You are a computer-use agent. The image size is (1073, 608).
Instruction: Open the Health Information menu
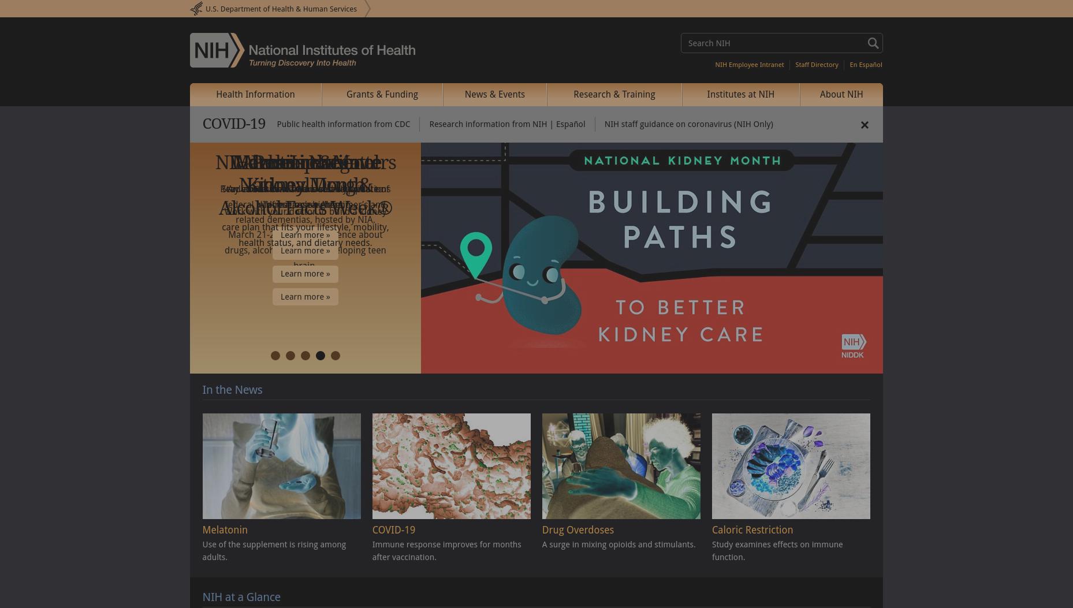pyautogui.click(x=255, y=95)
